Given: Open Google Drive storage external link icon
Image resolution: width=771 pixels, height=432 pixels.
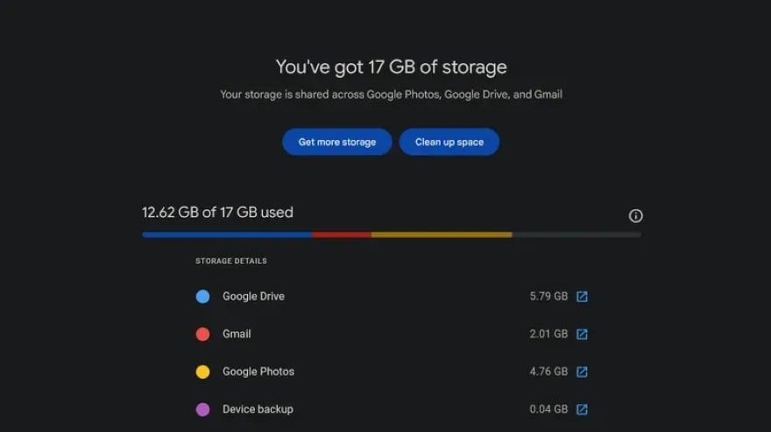Looking at the screenshot, I should pos(582,296).
